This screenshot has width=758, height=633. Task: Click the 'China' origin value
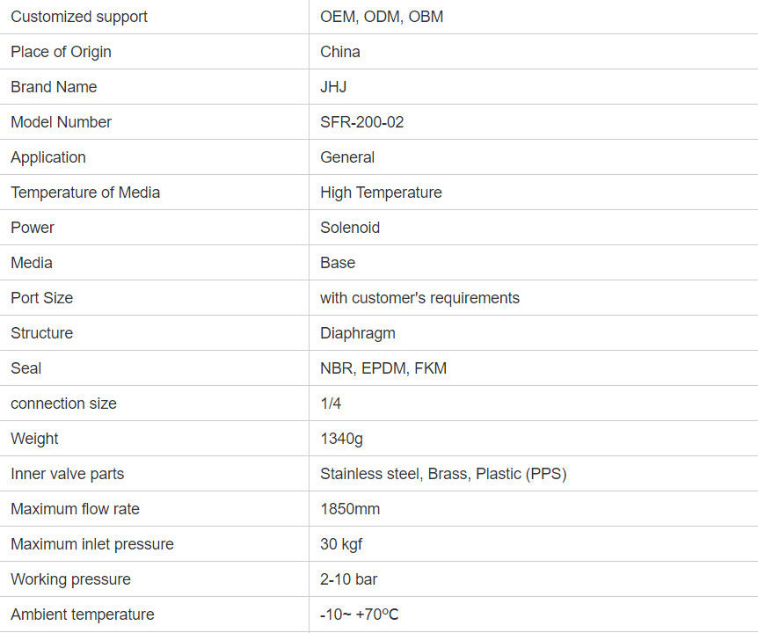pos(340,52)
